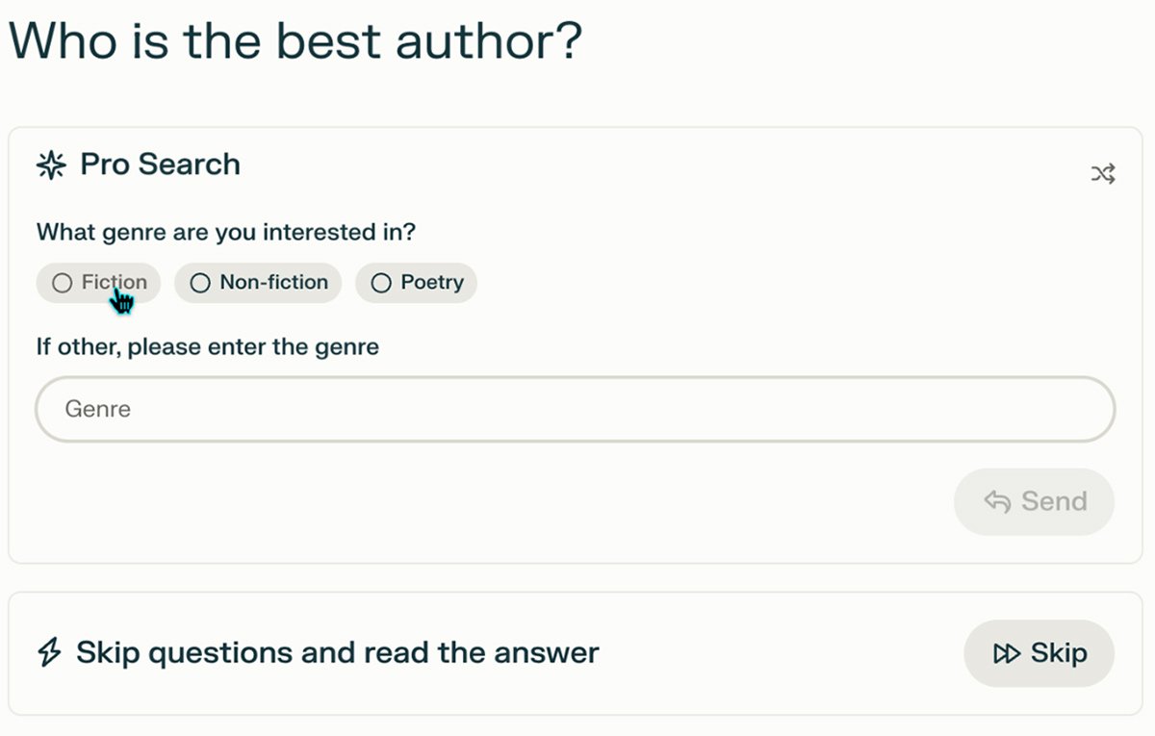Focus the Genre text input field

pos(575,410)
